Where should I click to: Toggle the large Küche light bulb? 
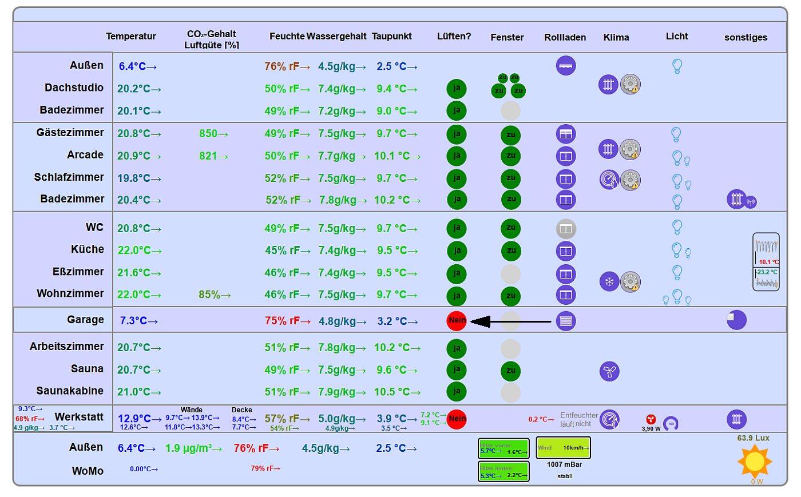click(x=677, y=250)
